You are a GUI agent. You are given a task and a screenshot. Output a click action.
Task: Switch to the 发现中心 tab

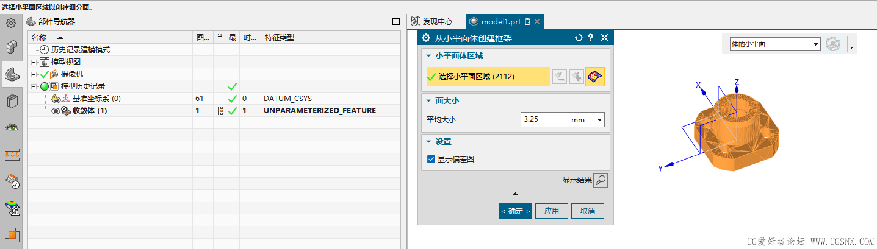431,21
